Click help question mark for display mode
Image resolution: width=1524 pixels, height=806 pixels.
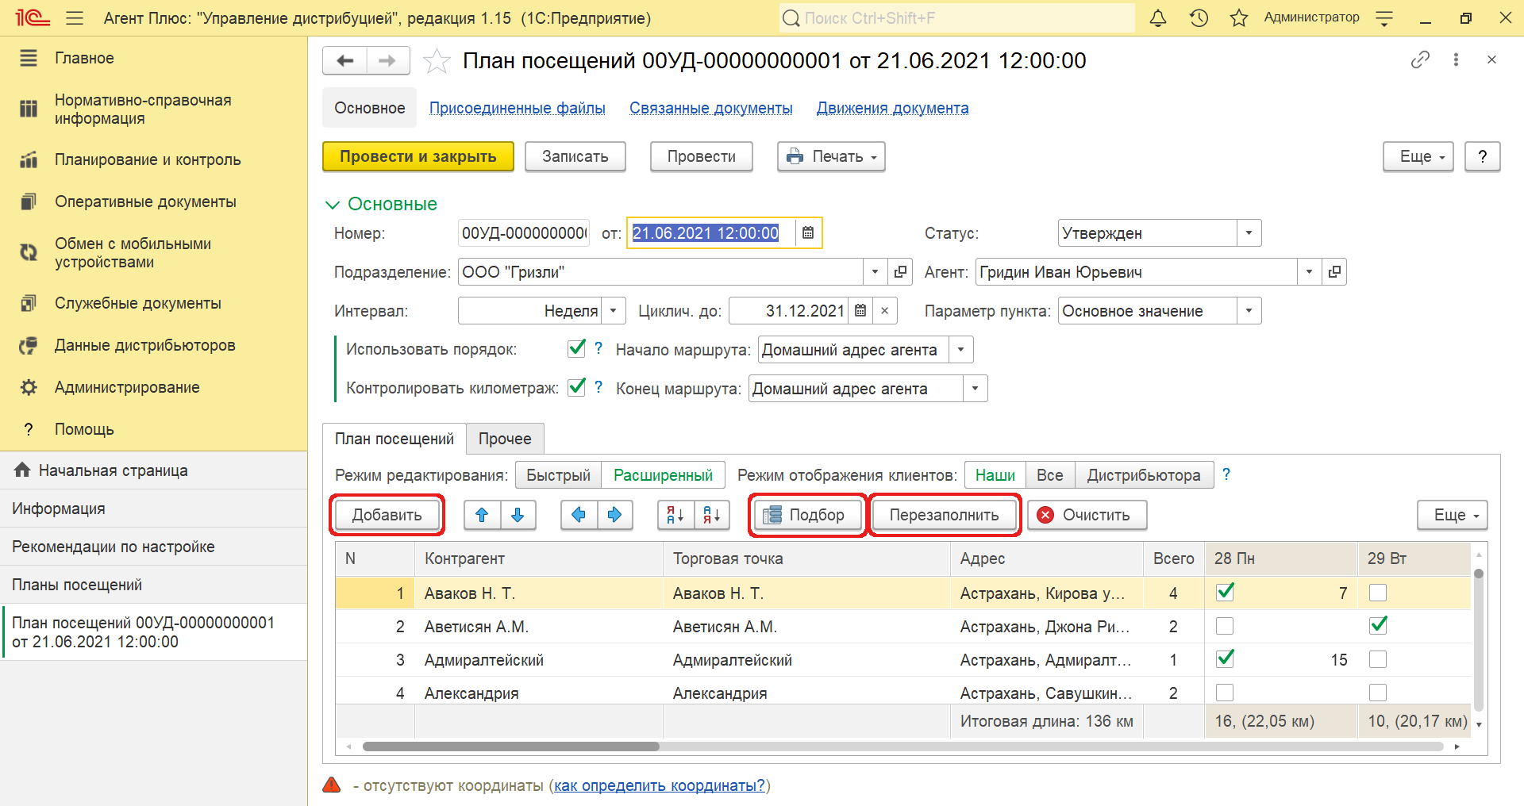tap(1226, 474)
